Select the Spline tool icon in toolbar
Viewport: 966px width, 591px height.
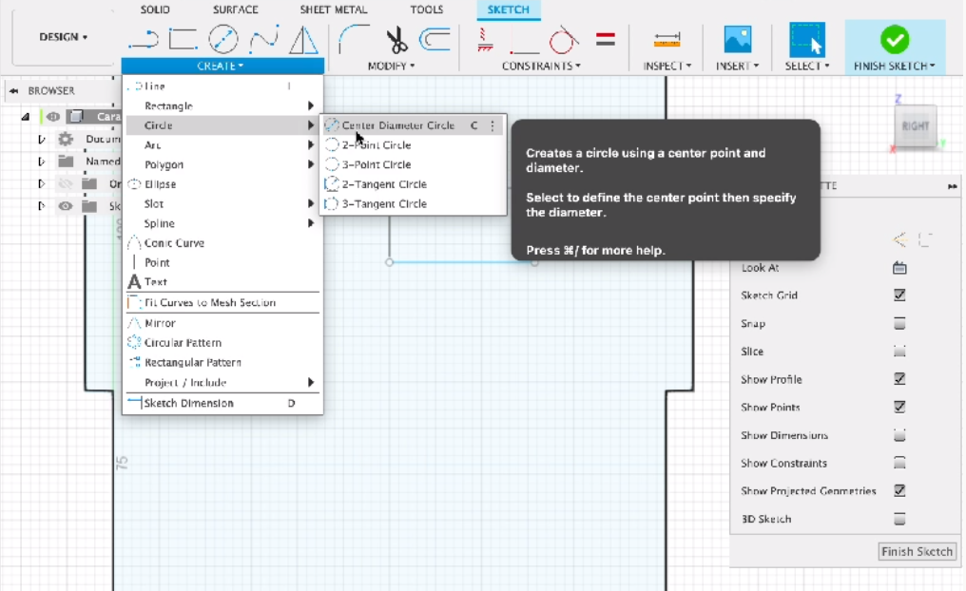[263, 39]
